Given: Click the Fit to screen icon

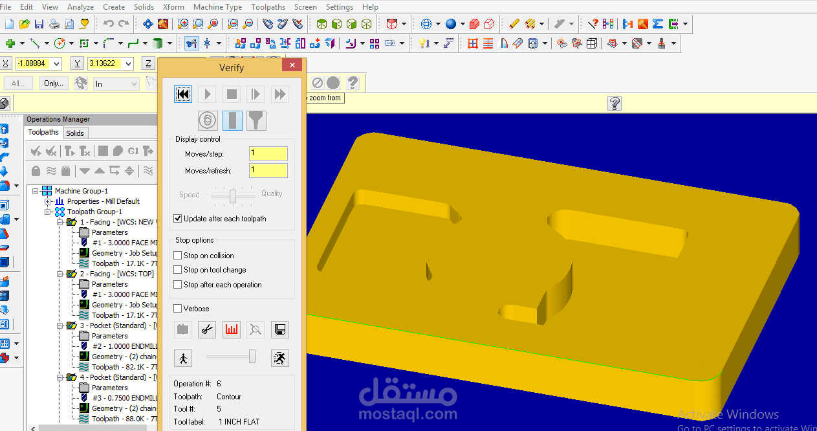Looking at the screenshot, I should click(x=148, y=24).
